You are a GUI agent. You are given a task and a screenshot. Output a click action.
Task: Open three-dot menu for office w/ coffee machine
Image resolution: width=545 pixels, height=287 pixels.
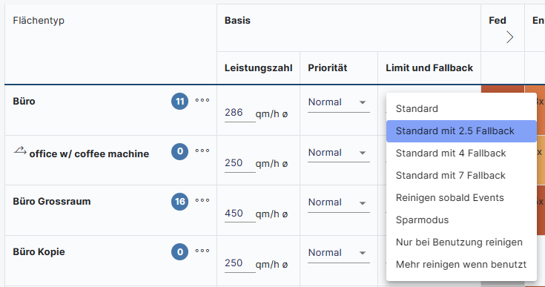tap(202, 151)
